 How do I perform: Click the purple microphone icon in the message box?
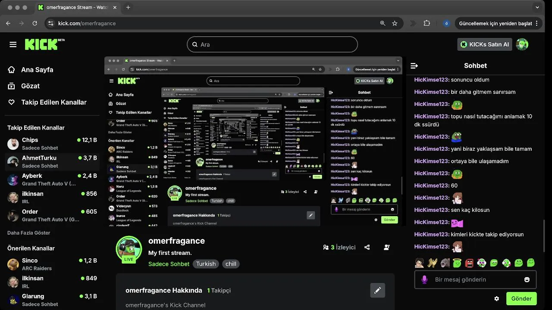(424, 279)
